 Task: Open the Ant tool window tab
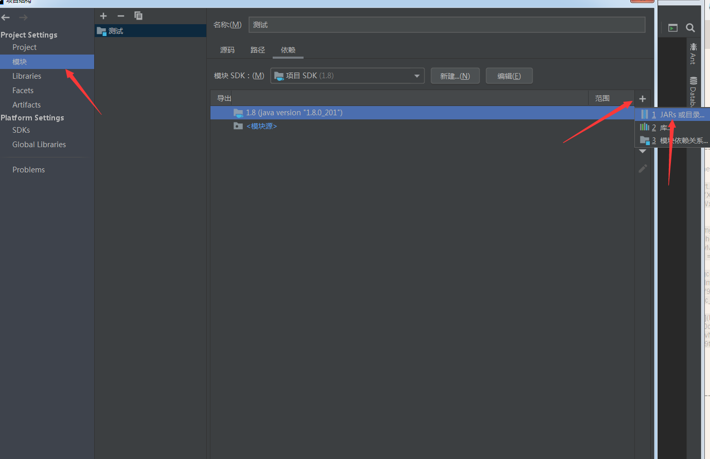[693, 55]
